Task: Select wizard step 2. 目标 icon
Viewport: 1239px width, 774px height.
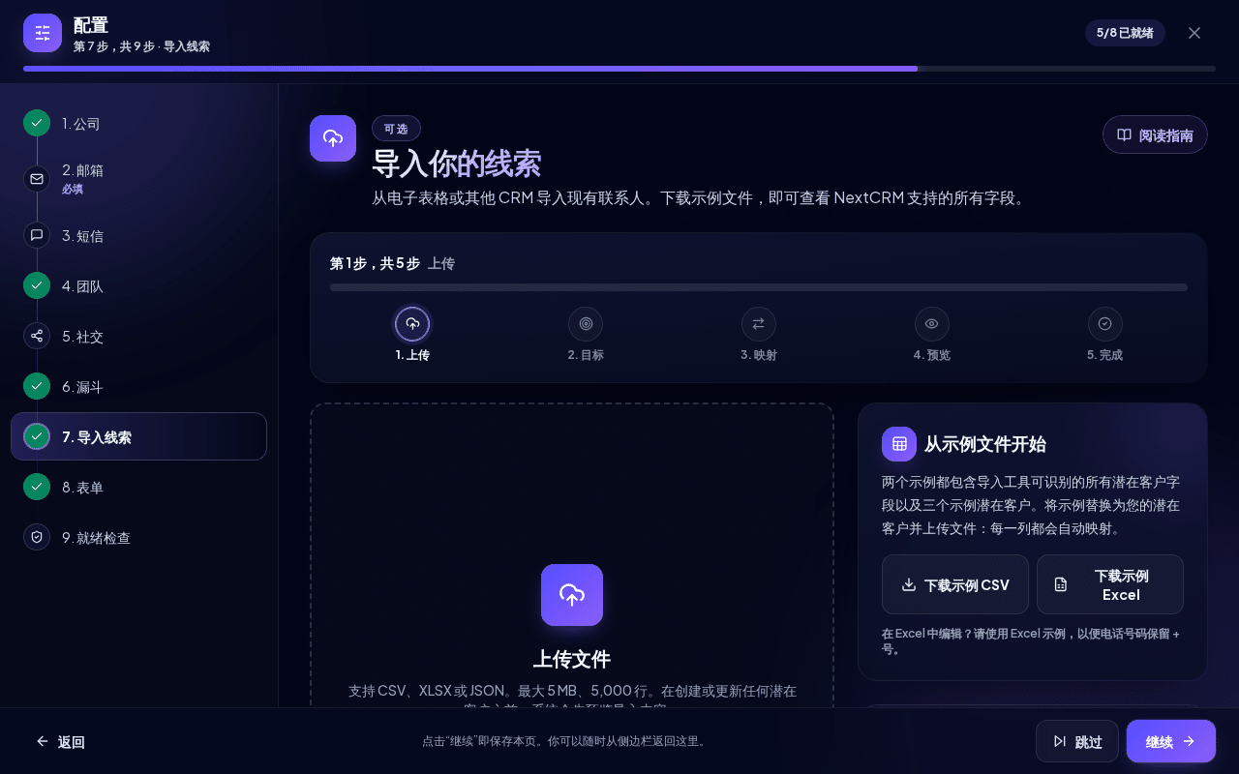Action: 586,324
